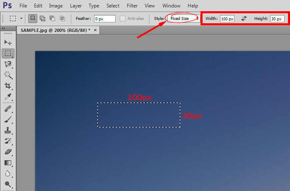
Task: Click the Photoshop Ps logo
Action: 7,5
